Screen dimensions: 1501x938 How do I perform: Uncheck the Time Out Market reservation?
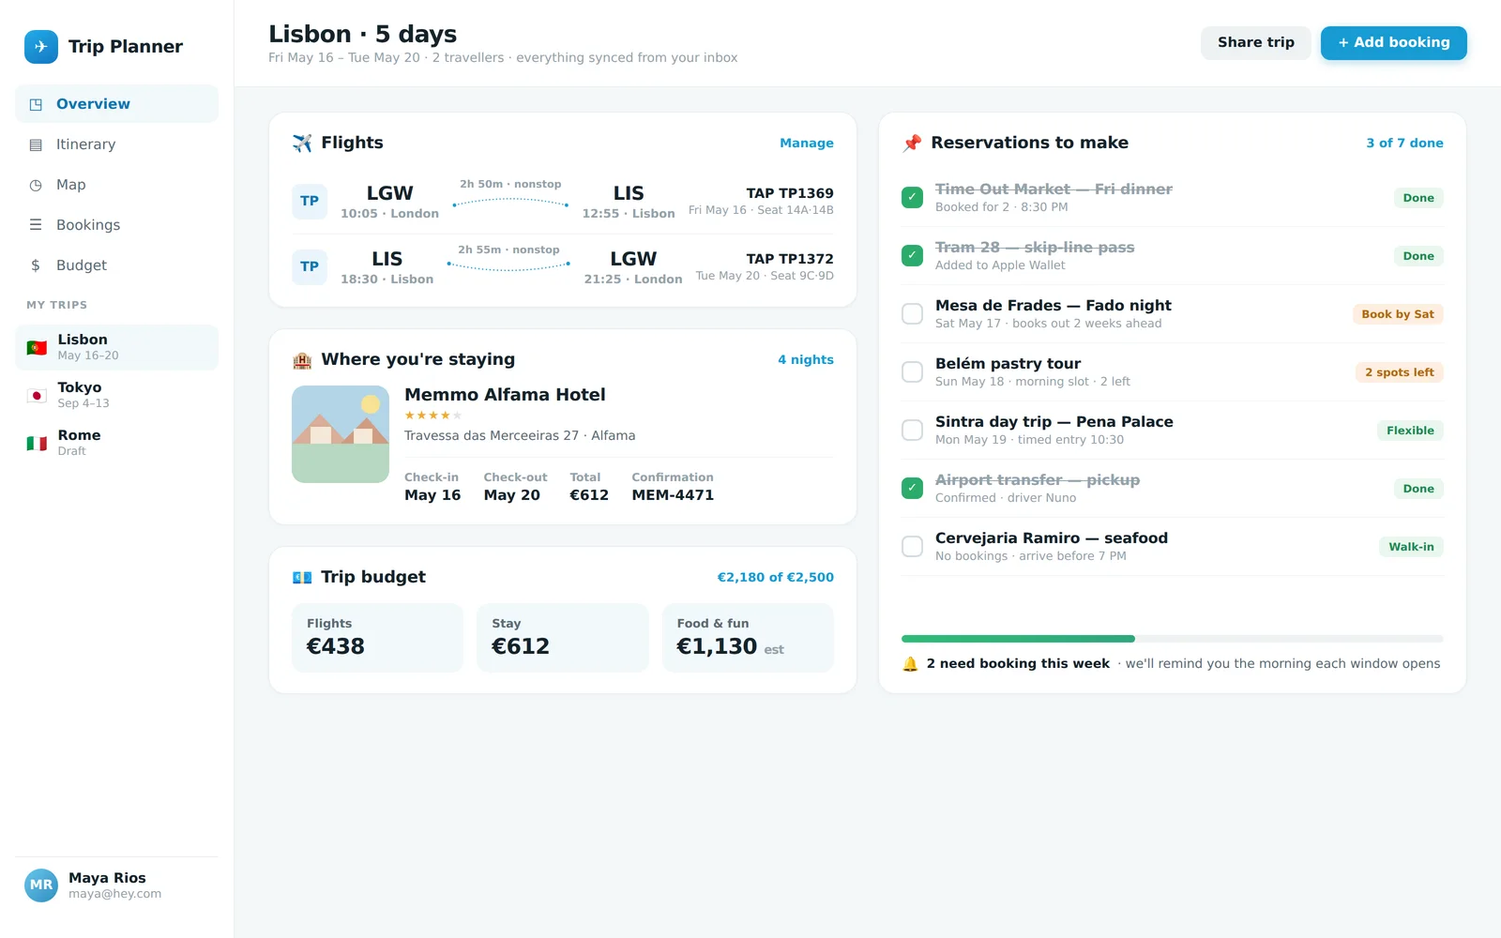coord(912,197)
